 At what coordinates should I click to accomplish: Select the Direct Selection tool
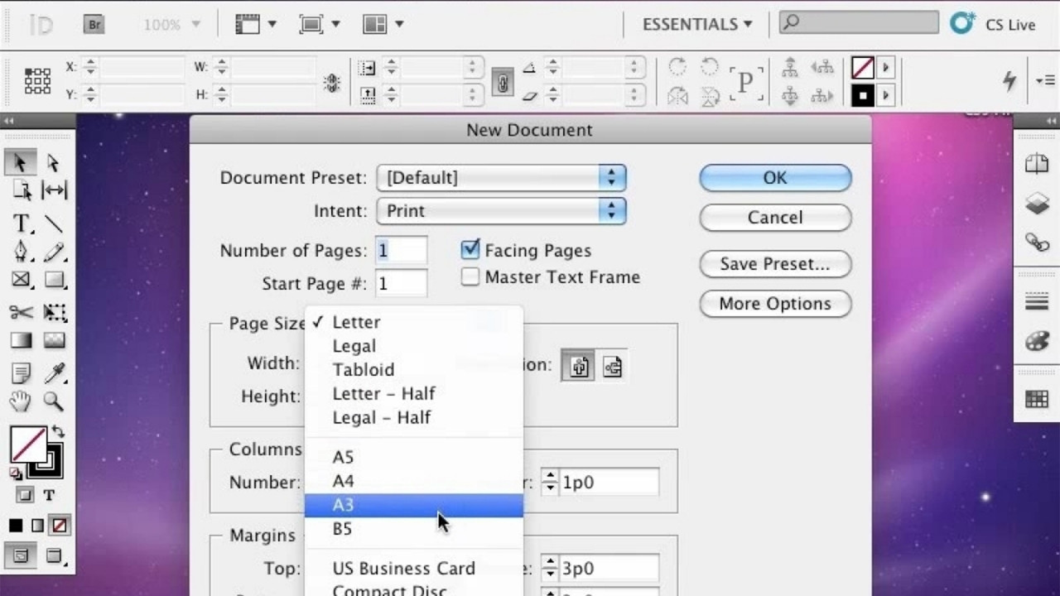point(54,163)
